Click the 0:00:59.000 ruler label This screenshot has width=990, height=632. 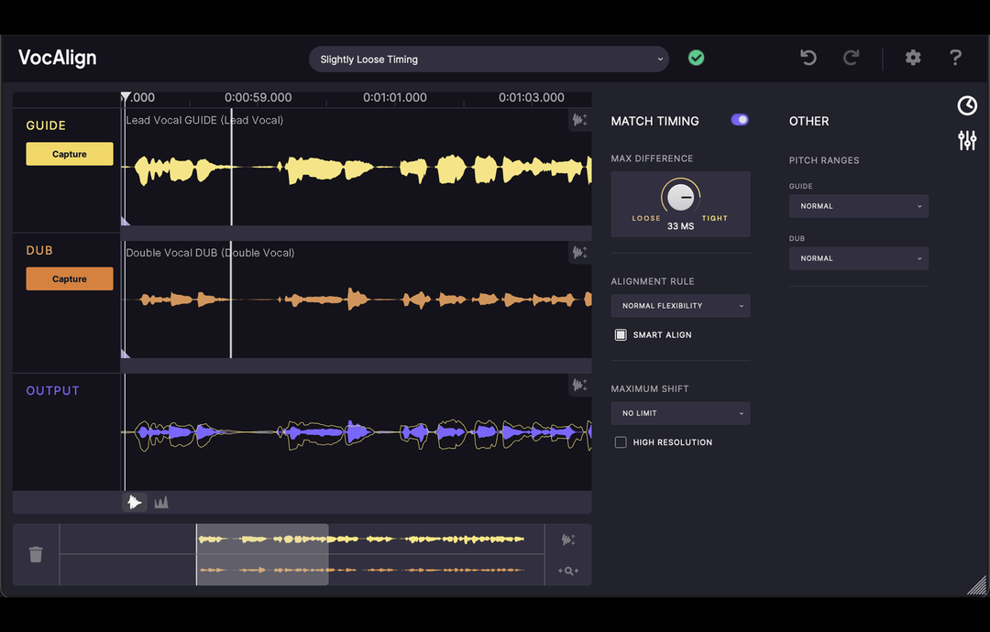pos(258,98)
